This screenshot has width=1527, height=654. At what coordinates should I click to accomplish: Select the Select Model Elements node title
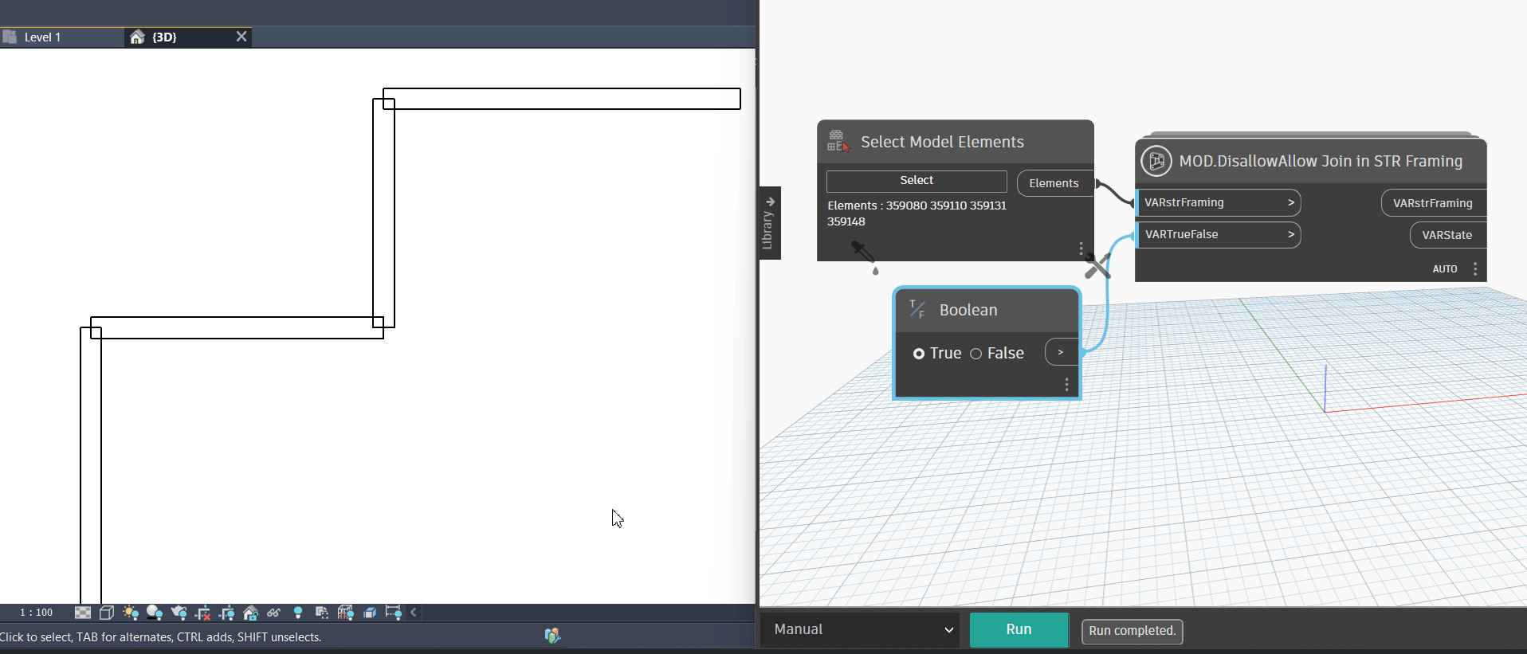point(942,142)
